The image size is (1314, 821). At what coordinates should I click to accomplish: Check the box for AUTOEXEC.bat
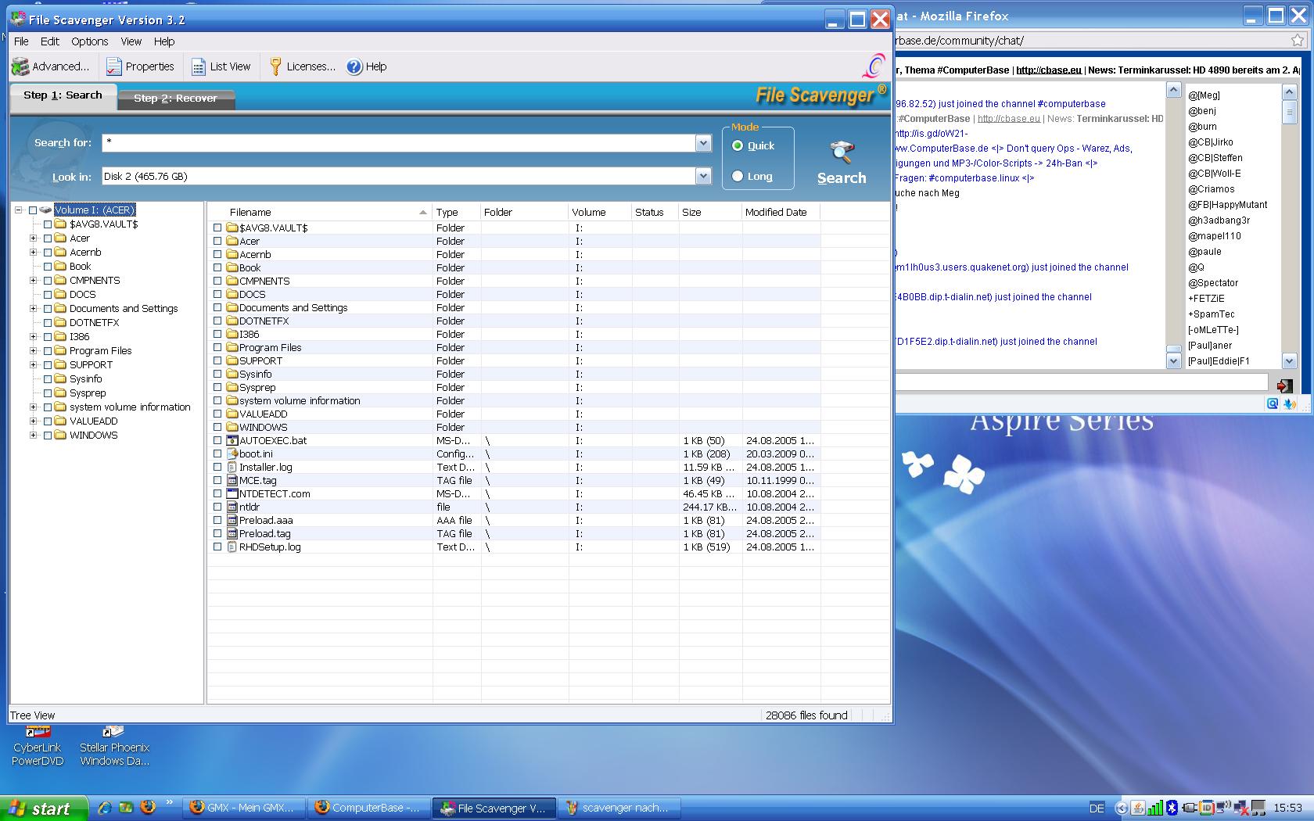point(217,441)
